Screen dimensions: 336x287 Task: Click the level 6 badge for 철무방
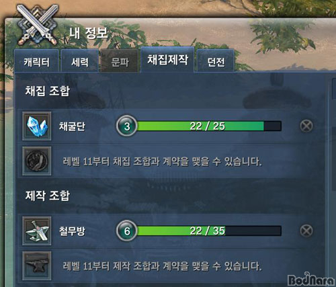coord(127,231)
